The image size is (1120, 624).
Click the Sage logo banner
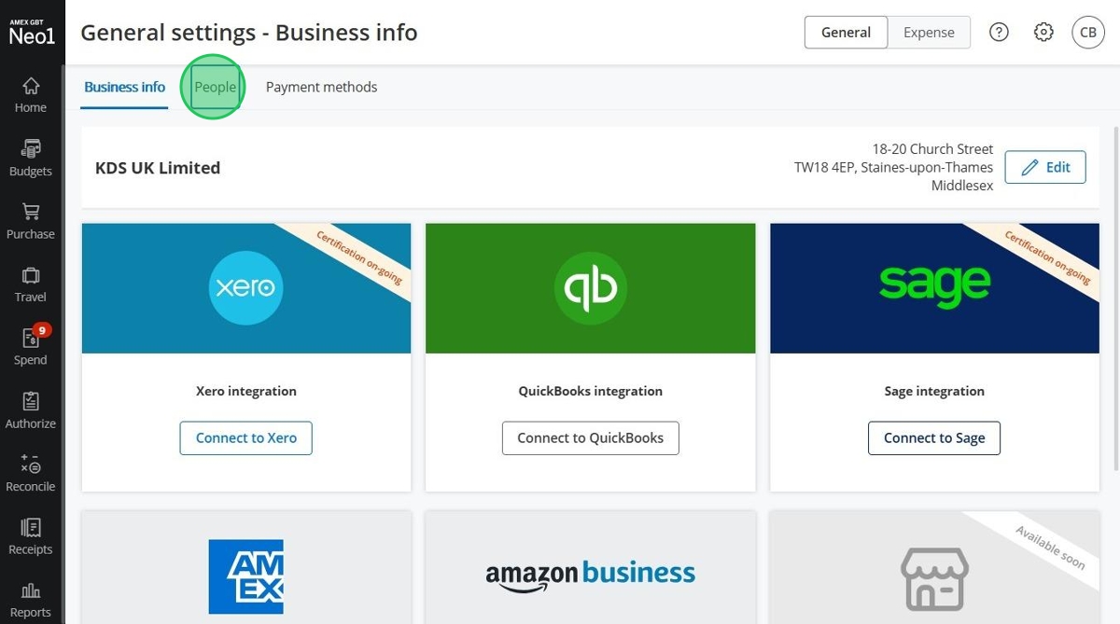click(x=934, y=288)
